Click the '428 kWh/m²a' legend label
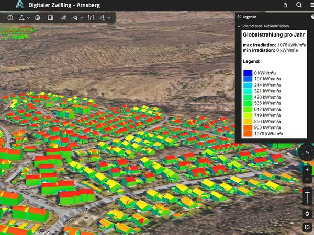 267,97
